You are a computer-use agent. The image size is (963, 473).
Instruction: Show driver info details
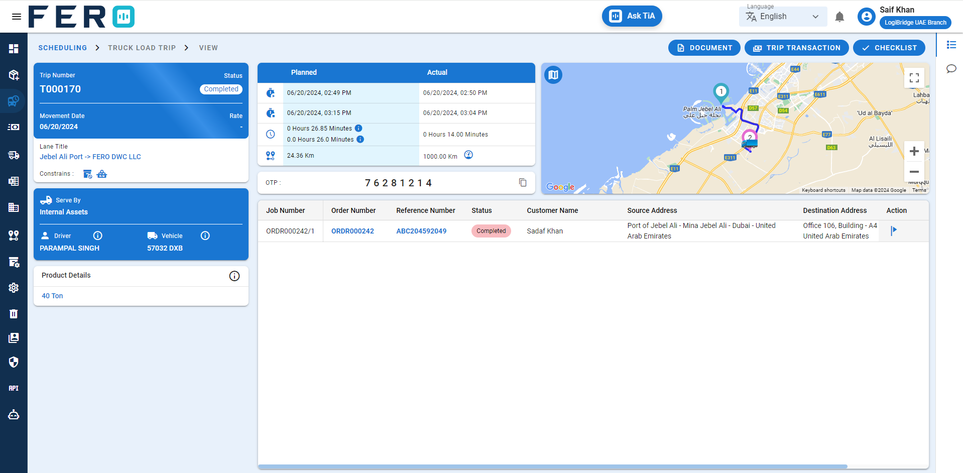point(98,235)
